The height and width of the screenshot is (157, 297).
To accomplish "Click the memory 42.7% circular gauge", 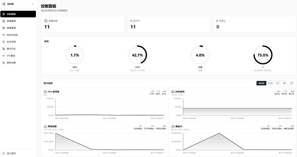I will (x=137, y=55).
